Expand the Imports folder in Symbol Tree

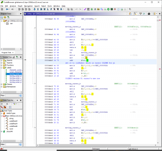tap(1, 60)
